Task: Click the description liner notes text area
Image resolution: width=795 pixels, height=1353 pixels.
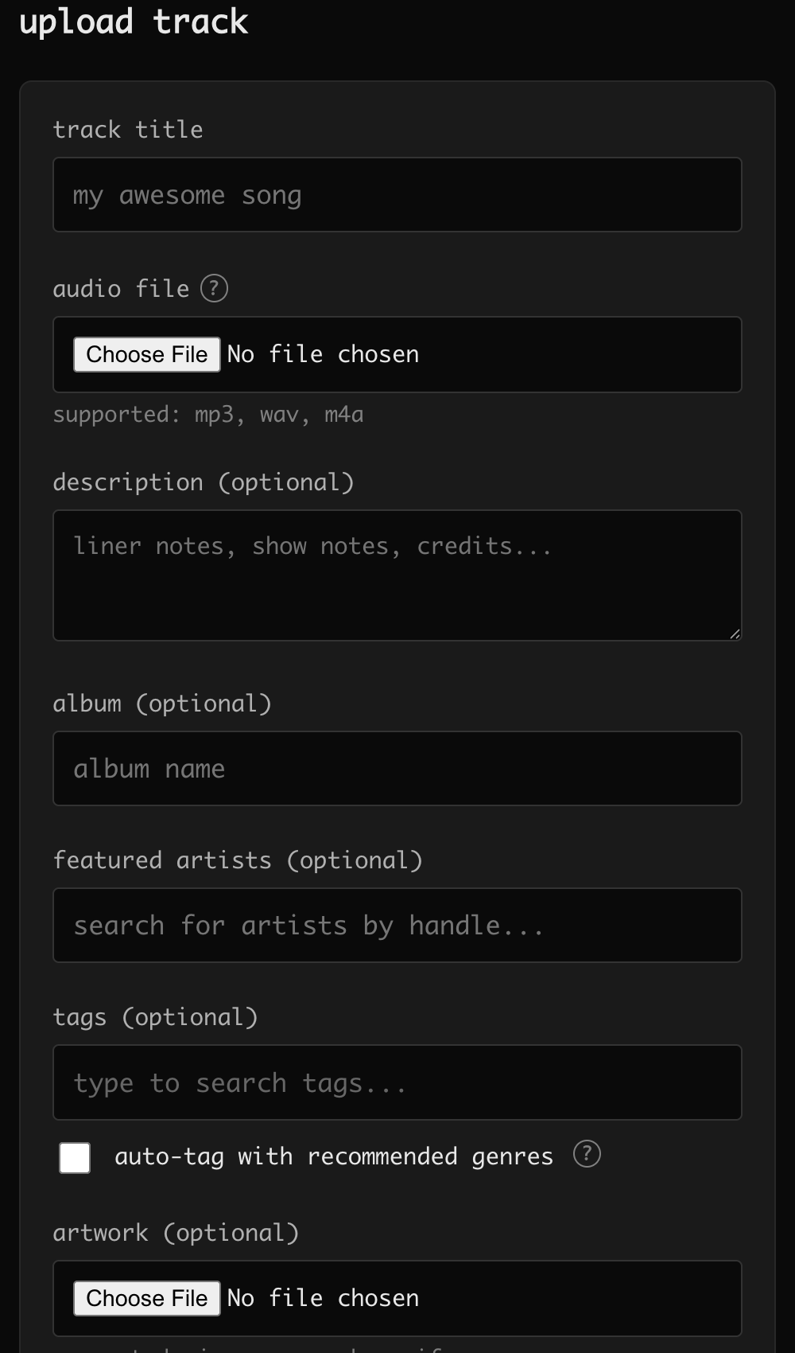Action: tap(397, 573)
